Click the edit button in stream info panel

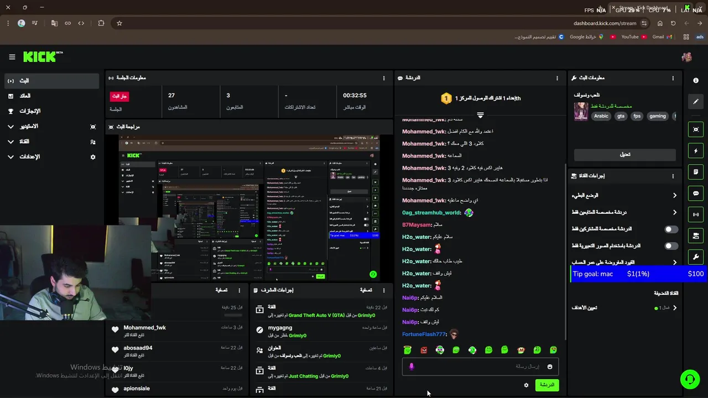(x=625, y=155)
